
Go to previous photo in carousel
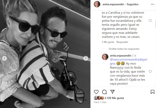[4, 58]
